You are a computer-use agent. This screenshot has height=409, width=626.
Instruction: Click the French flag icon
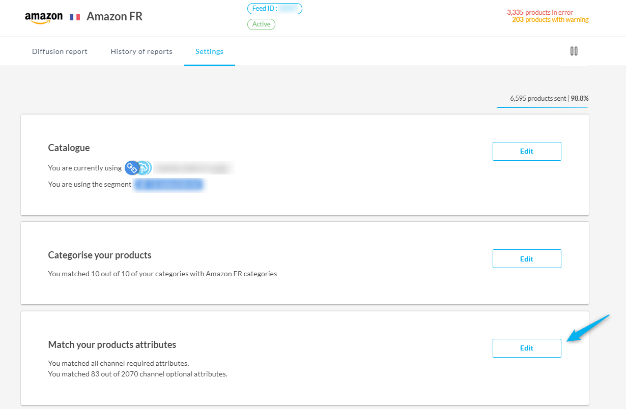point(75,17)
